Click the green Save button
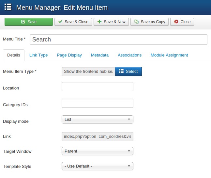The height and width of the screenshot is (178, 211). (x=29, y=22)
